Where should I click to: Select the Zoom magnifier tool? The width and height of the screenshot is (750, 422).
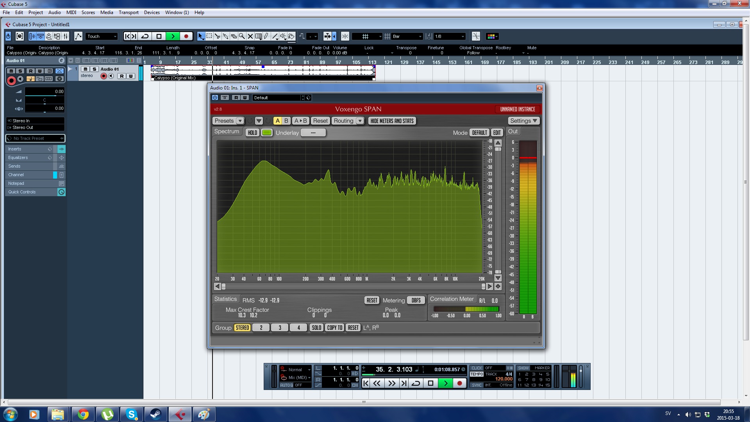point(242,36)
